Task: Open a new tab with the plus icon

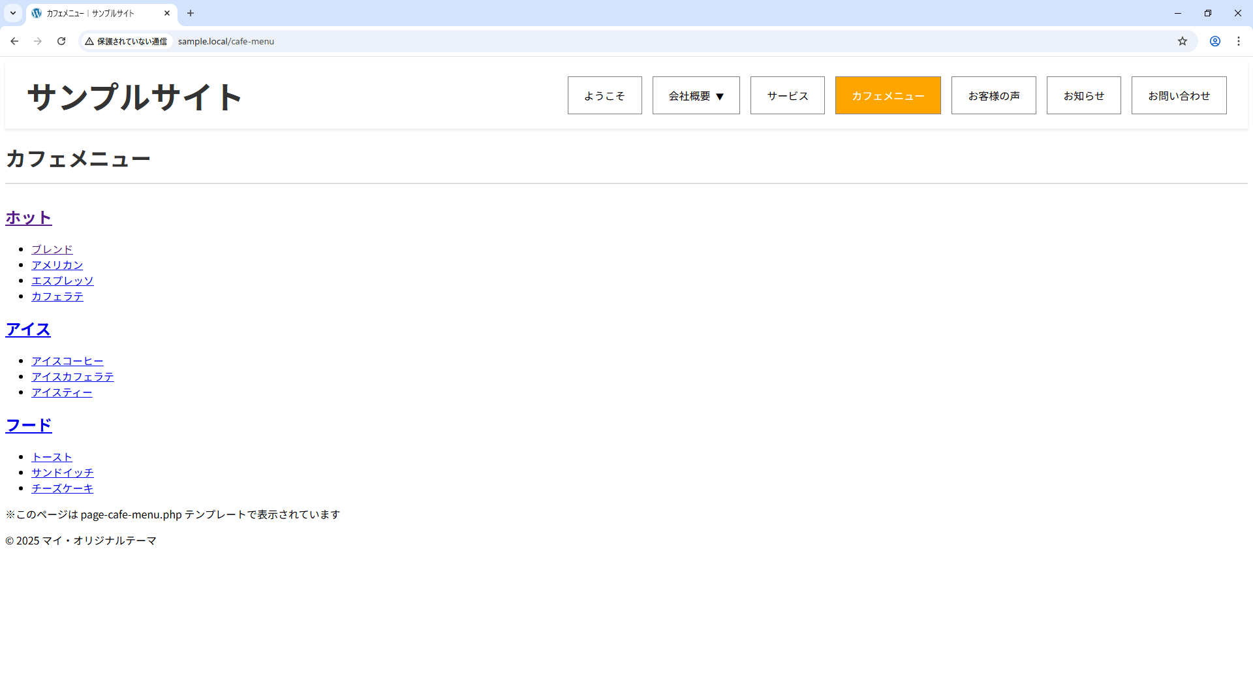Action: coord(191,13)
